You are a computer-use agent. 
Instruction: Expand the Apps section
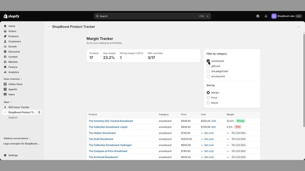[x=7, y=102]
